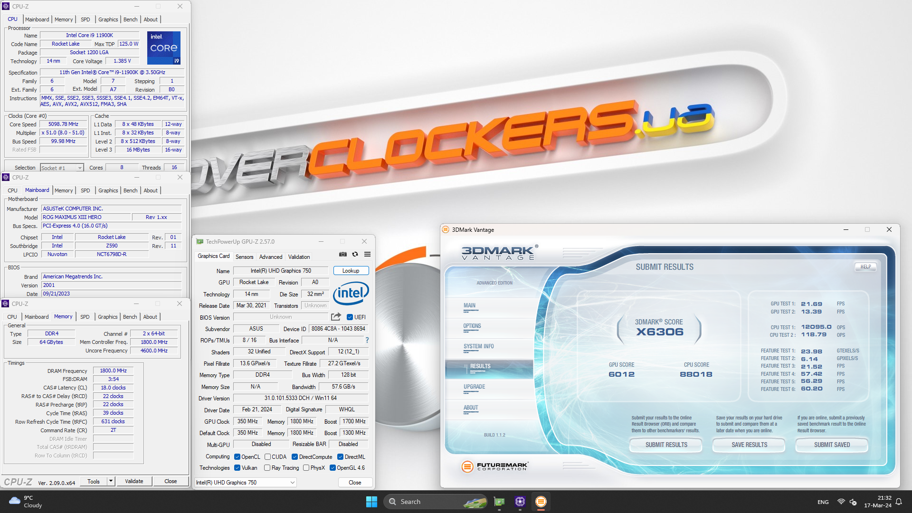Open Bench tab in top CPU-Z window
The width and height of the screenshot is (912, 513).
pyautogui.click(x=130, y=19)
